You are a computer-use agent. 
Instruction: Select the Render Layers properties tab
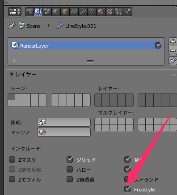[38, 12]
